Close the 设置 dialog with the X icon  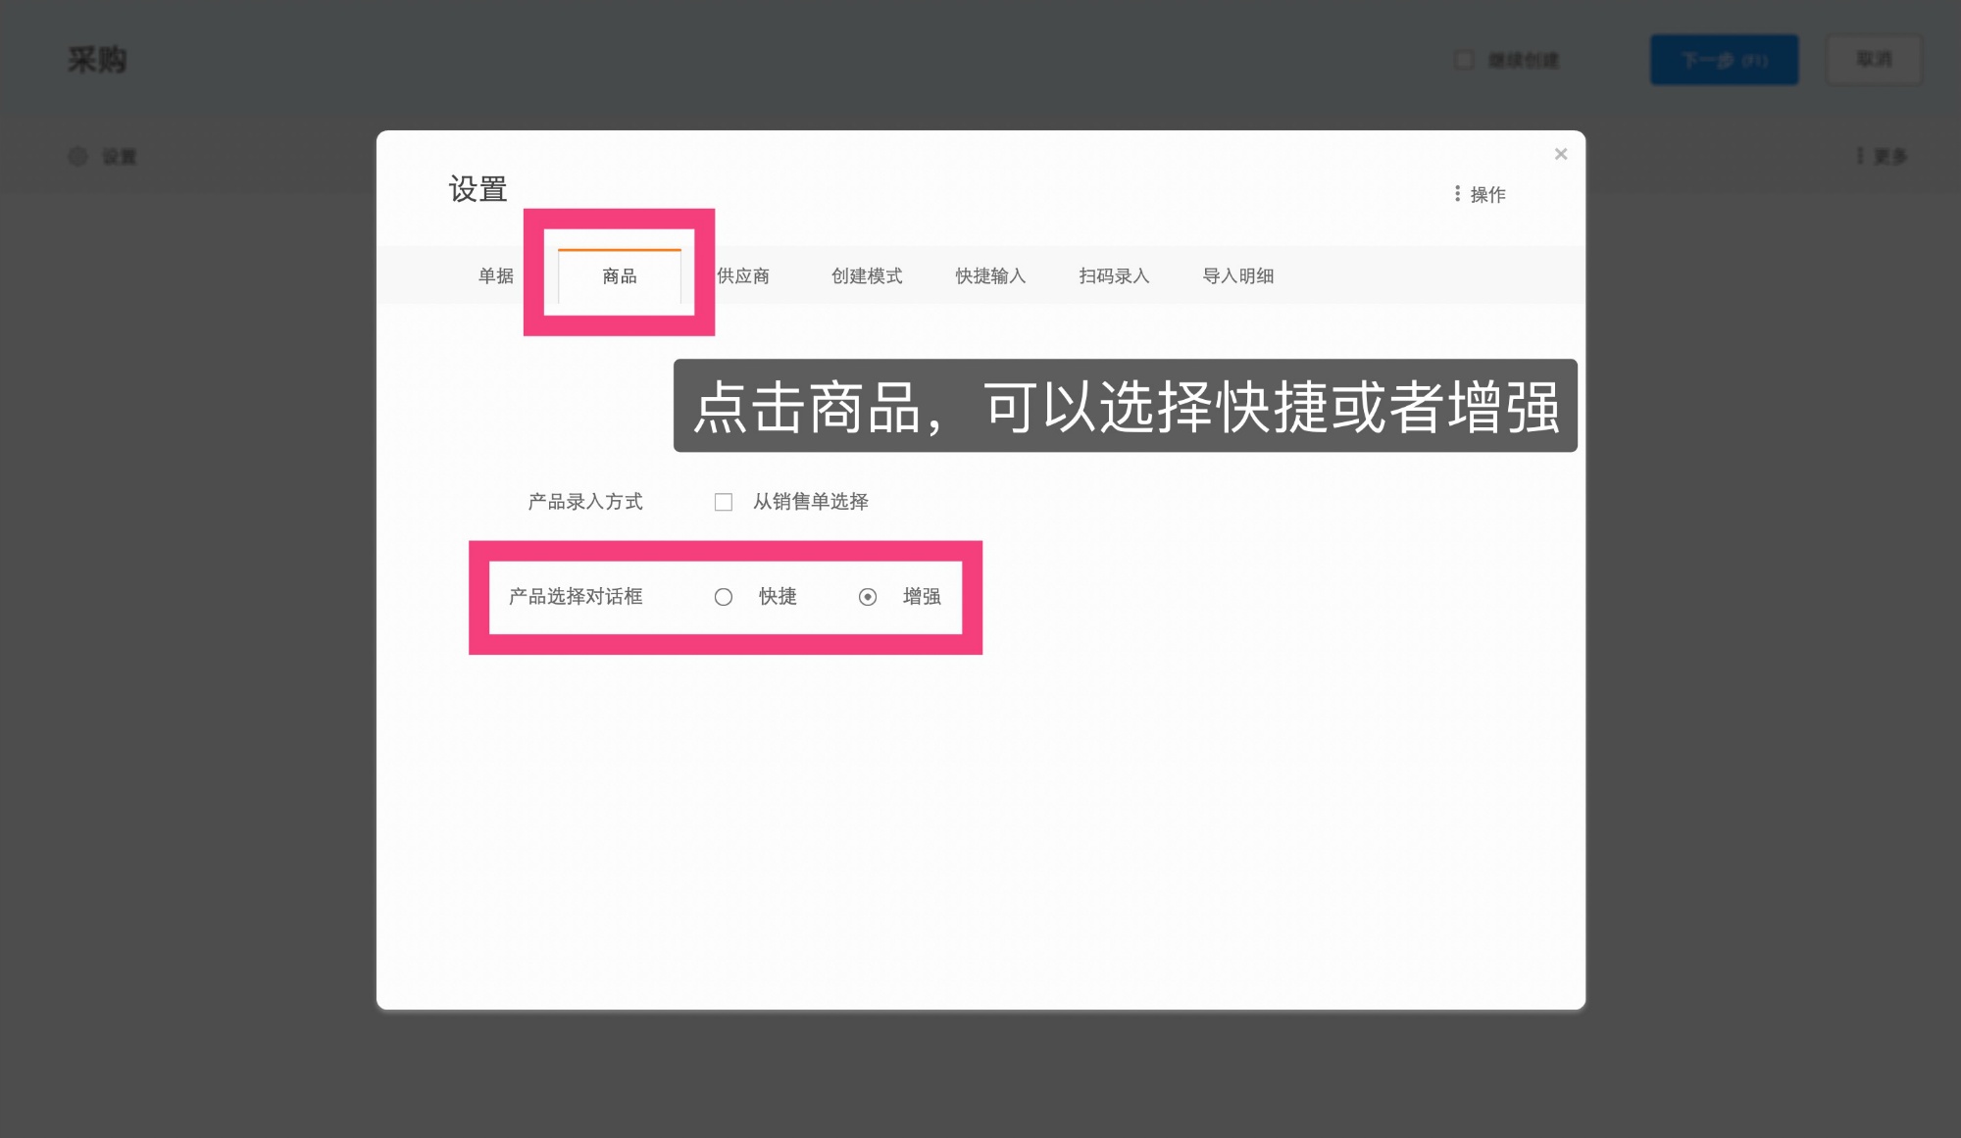pos(1560,154)
